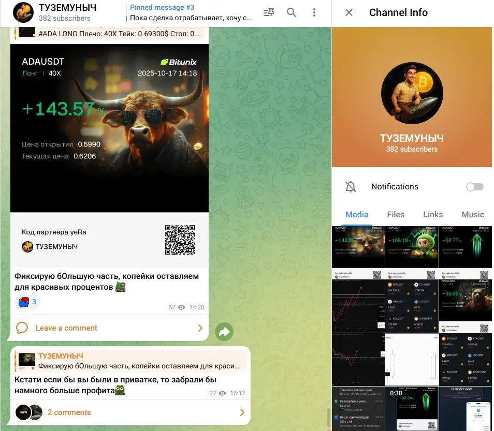Click the small ТУЗЕМУНЫЧ avatar under Код партнера
494x431 pixels.
pos(27,247)
